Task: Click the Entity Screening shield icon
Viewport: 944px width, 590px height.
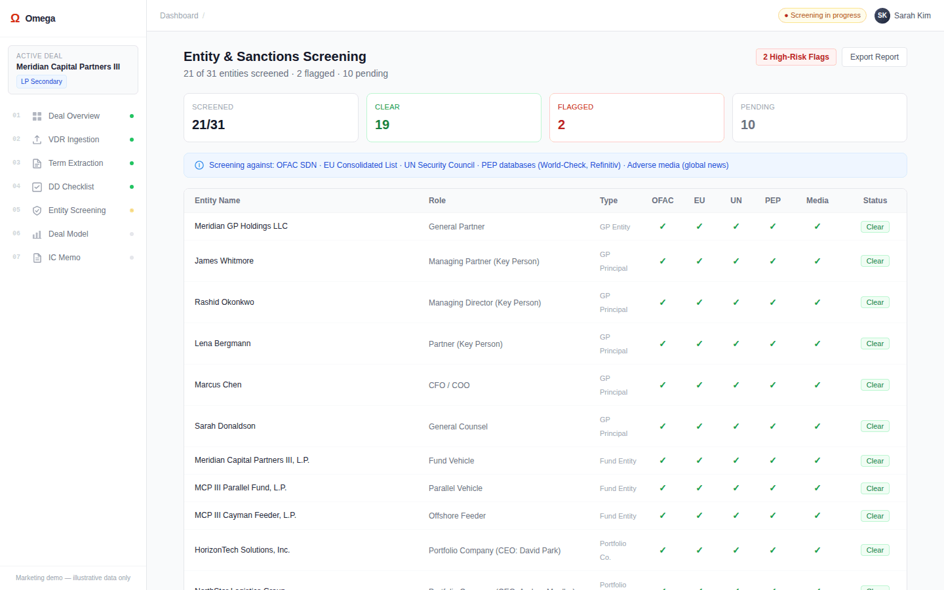Action: [37, 210]
